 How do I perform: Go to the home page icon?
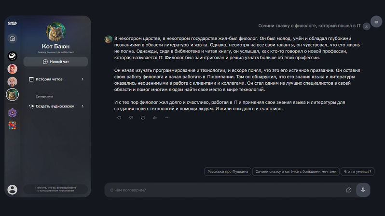pos(13,38)
